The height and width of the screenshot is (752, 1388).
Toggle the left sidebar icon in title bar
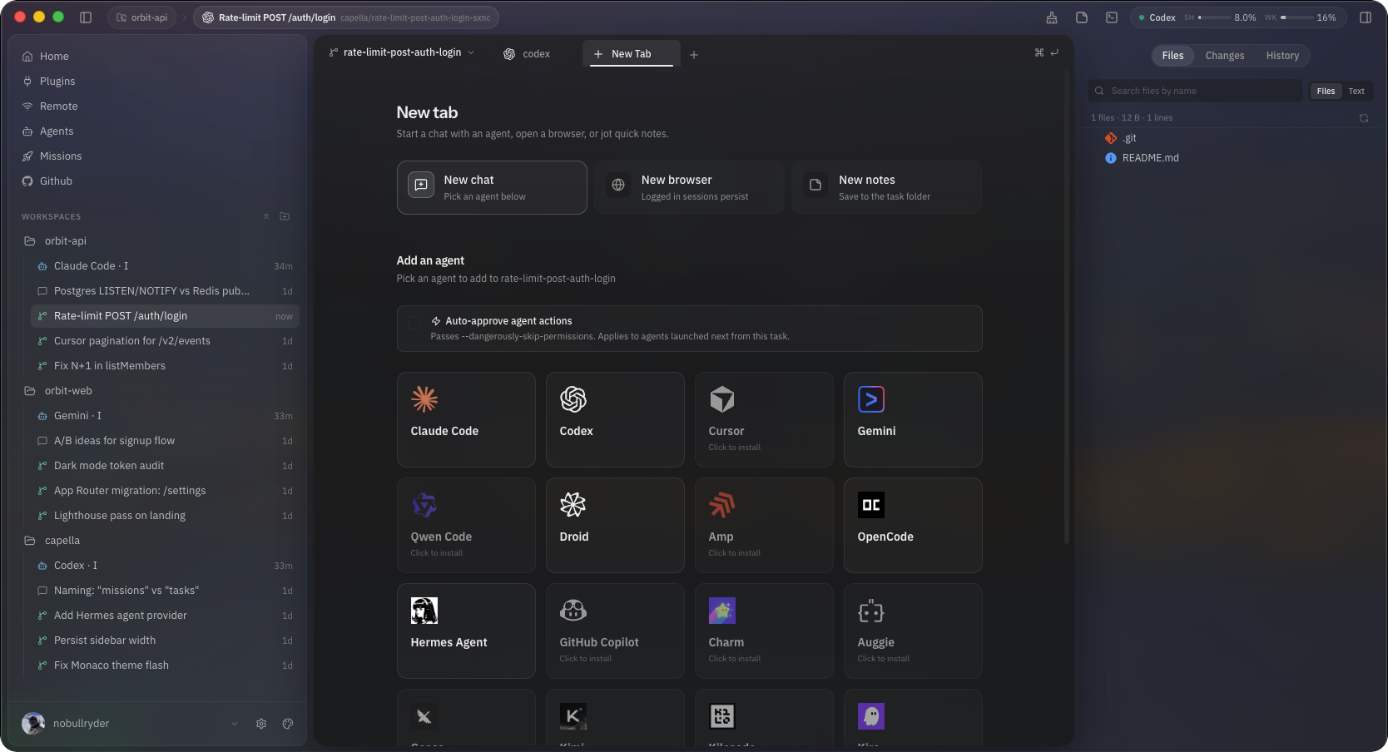[86, 17]
